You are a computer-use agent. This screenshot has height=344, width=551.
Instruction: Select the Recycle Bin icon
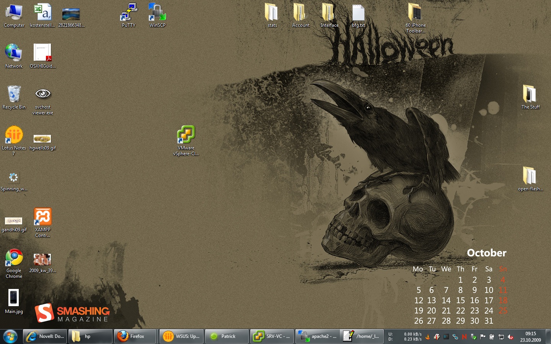click(14, 94)
